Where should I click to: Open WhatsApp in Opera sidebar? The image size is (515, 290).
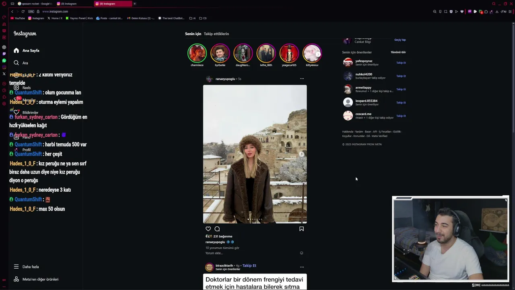tap(4, 60)
